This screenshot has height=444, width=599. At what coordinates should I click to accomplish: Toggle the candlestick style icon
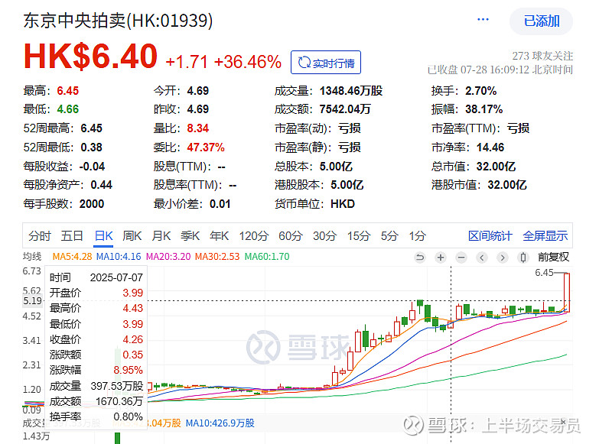[x=523, y=258]
